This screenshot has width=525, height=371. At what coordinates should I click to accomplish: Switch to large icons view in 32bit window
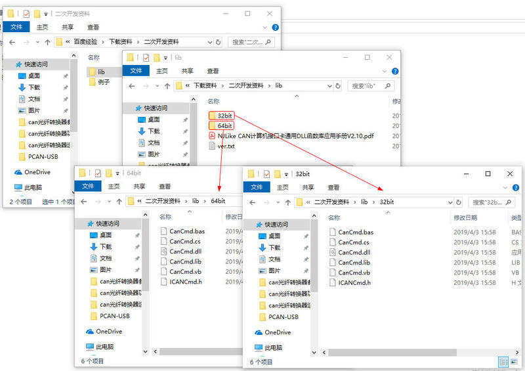514,362
